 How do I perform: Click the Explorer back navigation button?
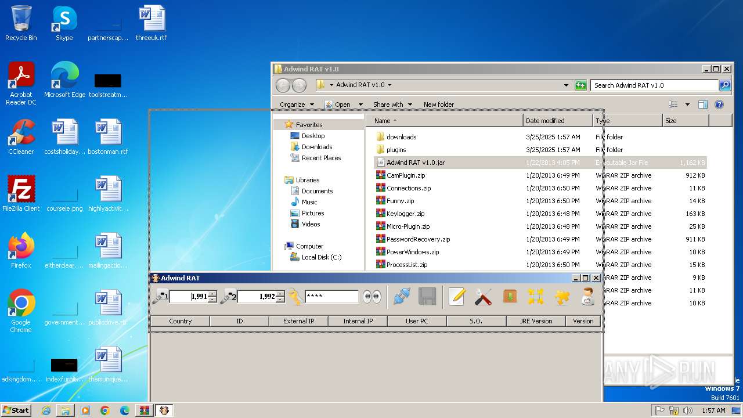283,85
